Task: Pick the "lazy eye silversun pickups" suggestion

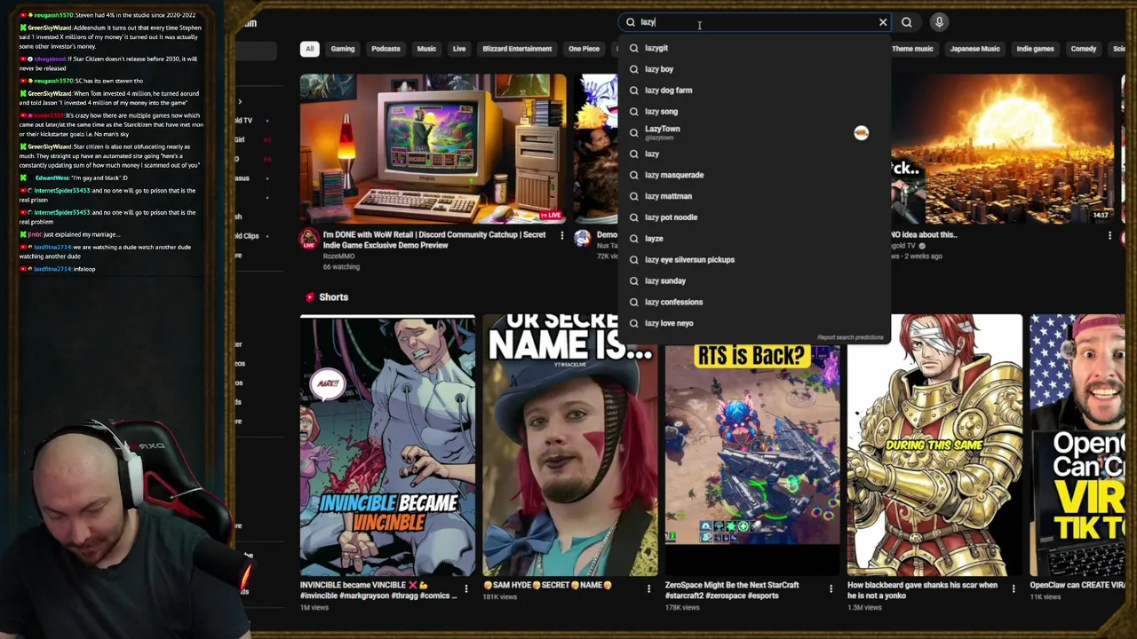Action: 755,260
